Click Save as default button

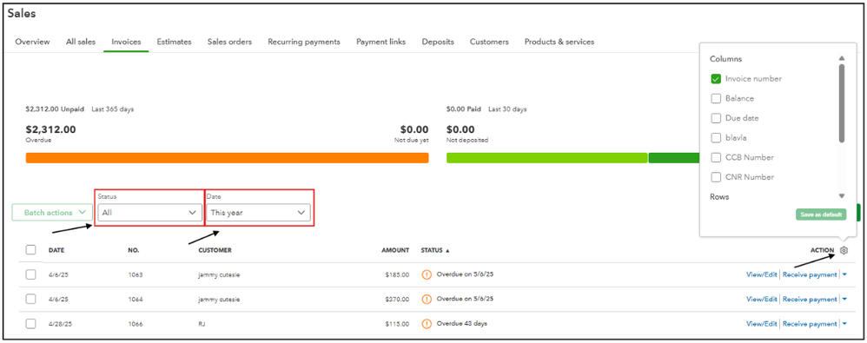coord(821,214)
